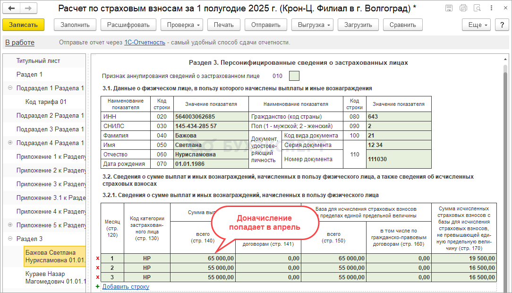Select Раздел 1 in the section tree
The height and width of the screenshot is (293, 512).
click(x=29, y=75)
